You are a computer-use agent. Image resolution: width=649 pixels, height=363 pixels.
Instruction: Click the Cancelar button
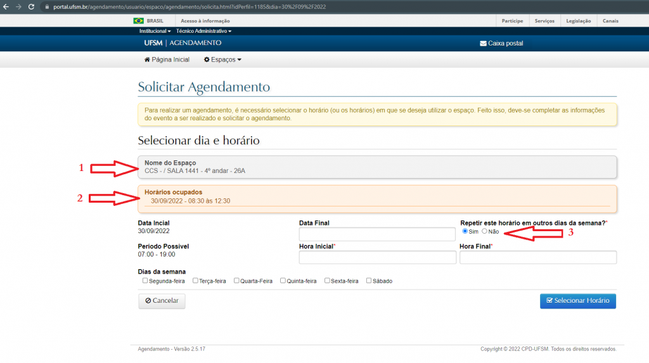click(x=162, y=301)
